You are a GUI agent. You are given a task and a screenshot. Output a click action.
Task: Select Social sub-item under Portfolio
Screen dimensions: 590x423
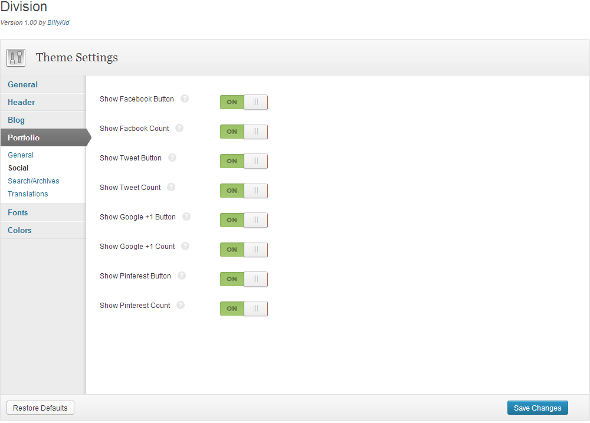18,168
